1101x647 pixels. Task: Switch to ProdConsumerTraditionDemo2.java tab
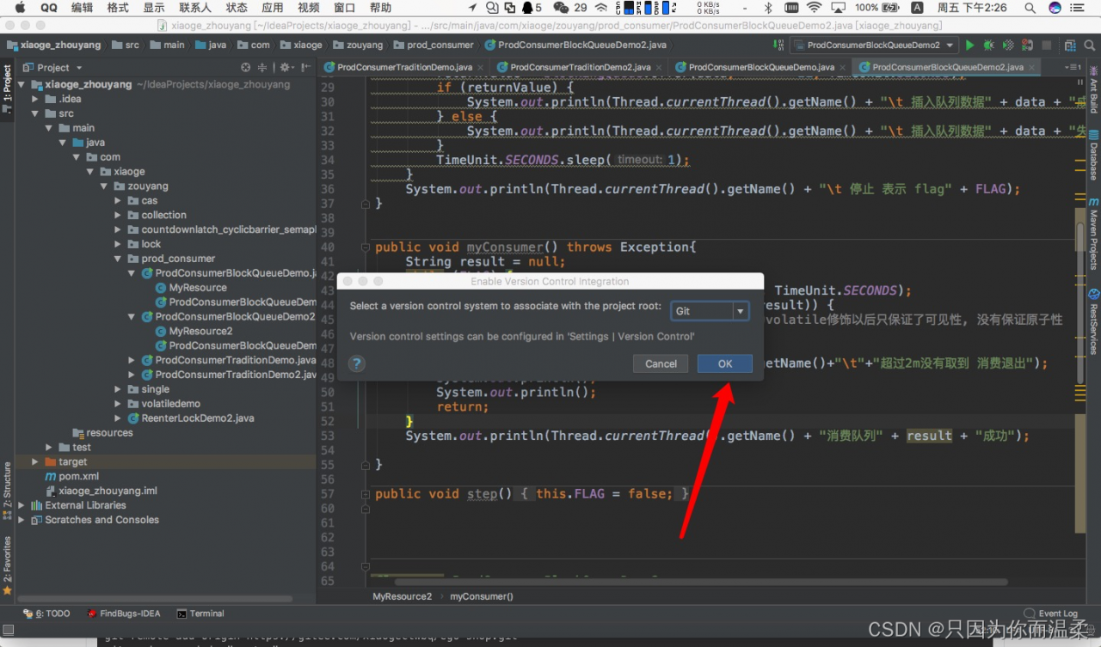coord(574,67)
